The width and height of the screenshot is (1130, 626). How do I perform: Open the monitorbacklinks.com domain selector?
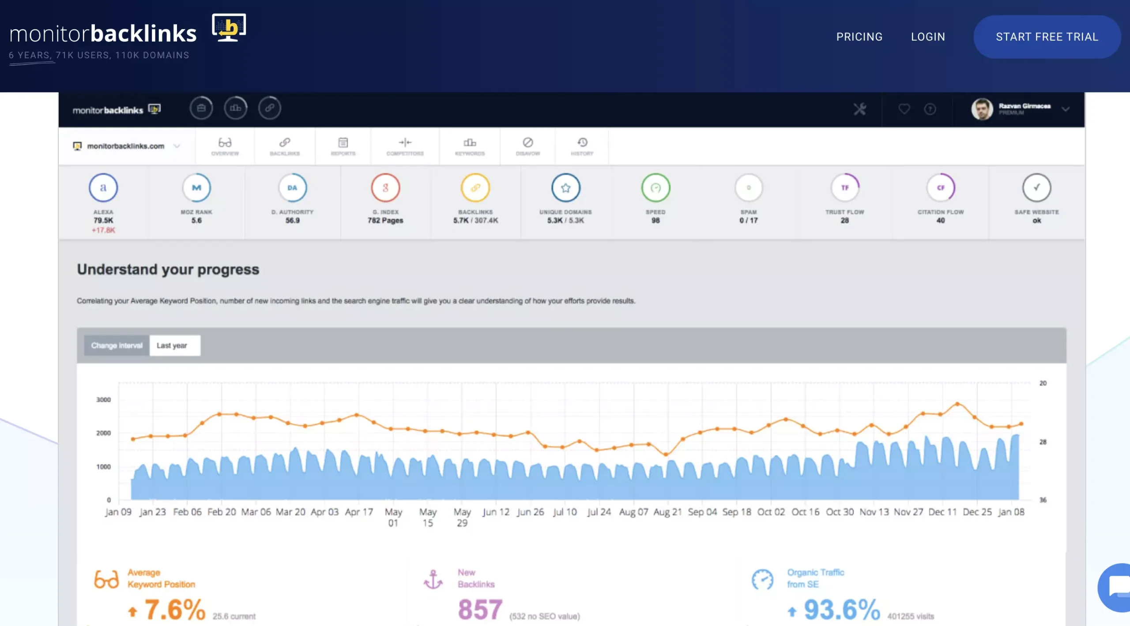click(x=127, y=146)
